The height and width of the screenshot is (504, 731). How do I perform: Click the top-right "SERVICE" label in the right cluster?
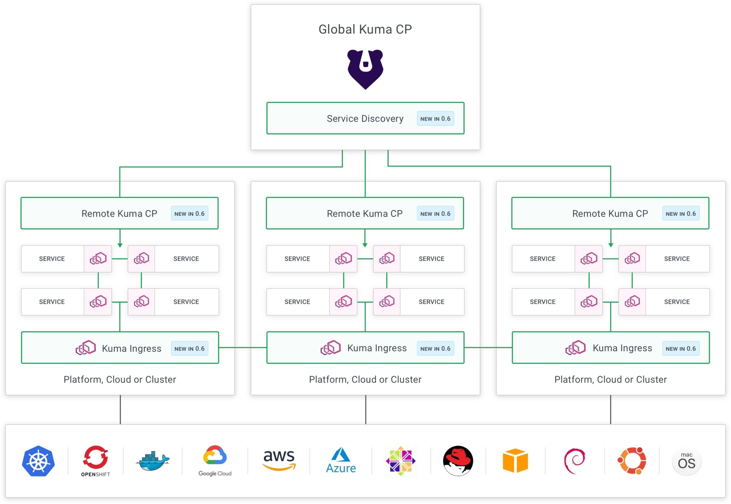tap(677, 259)
